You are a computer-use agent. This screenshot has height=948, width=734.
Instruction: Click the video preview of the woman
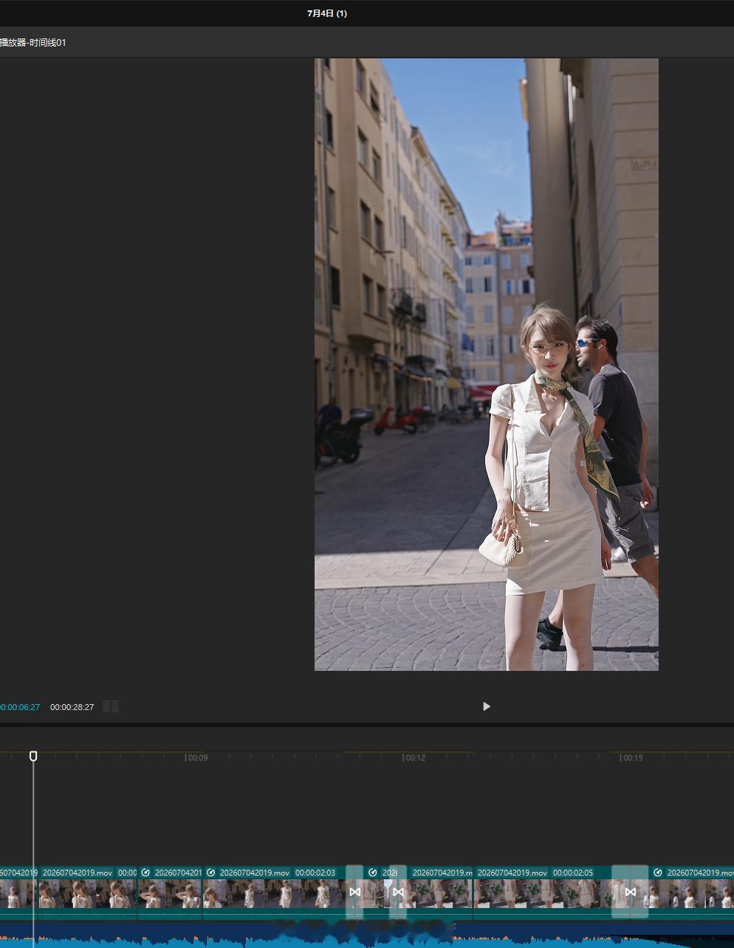point(486,364)
